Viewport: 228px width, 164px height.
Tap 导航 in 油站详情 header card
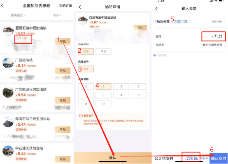[x=140, y=28]
